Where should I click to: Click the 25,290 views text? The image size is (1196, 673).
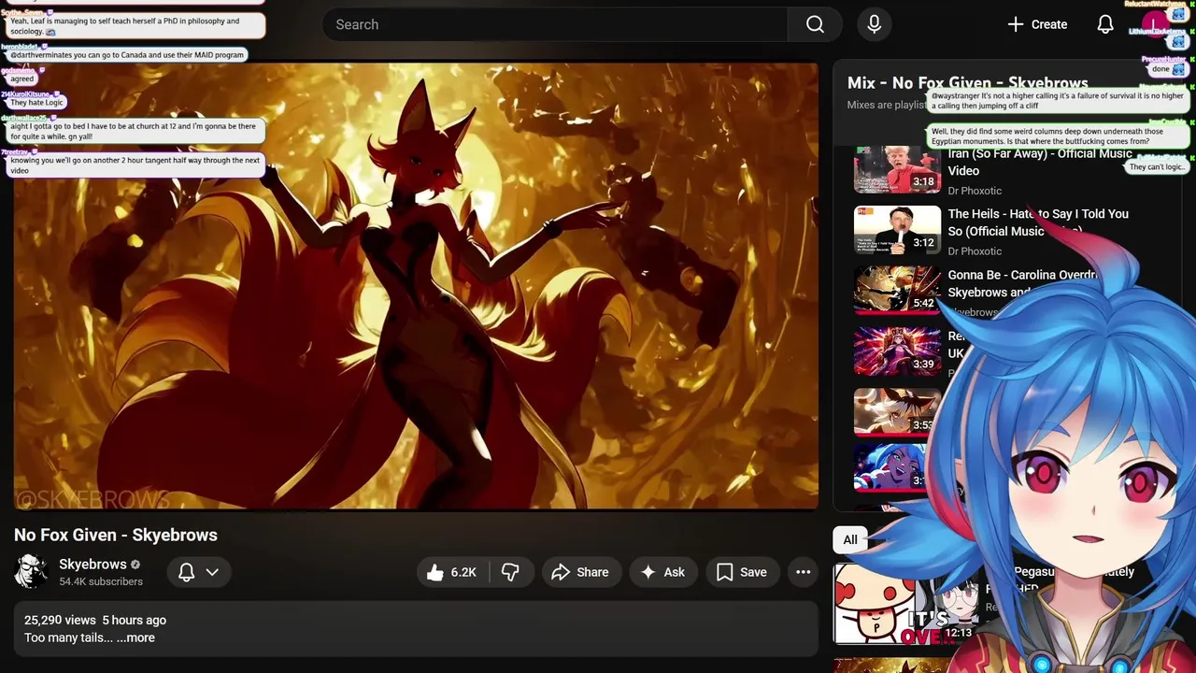(60, 620)
